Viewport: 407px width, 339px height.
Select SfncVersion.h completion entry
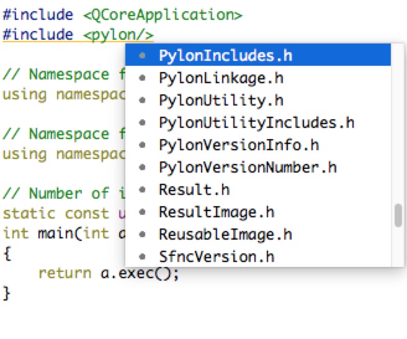point(258,256)
